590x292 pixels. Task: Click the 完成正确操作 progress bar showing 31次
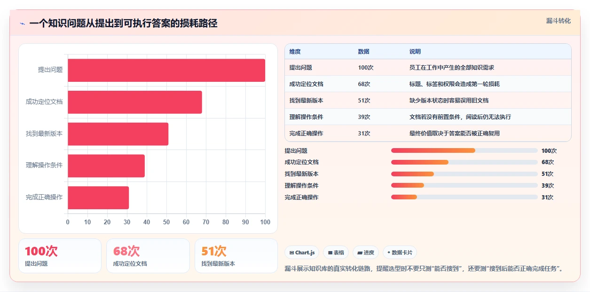coord(464,197)
